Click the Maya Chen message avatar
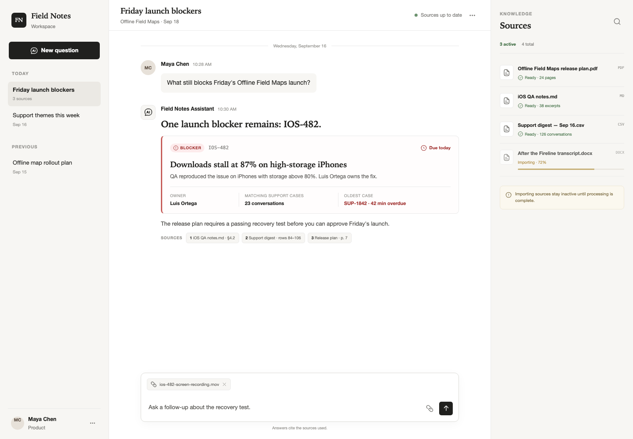Image resolution: width=633 pixels, height=439 pixels. pyautogui.click(x=148, y=68)
